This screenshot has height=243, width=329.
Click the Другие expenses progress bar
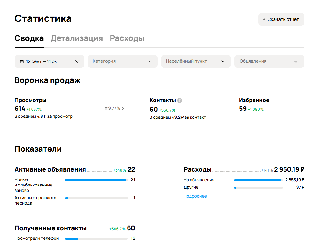pos(258,188)
